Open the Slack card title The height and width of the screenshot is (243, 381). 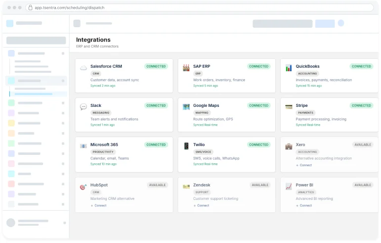(x=96, y=105)
